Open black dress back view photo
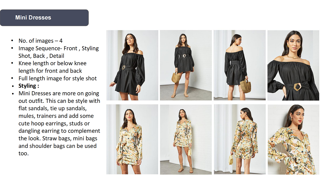The height and width of the screenshot is (181, 322). click(x=239, y=65)
